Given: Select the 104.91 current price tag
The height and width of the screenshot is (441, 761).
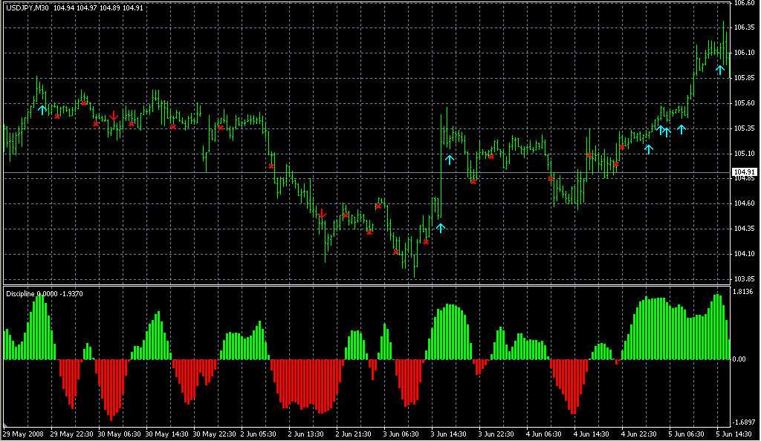Looking at the screenshot, I should coord(744,173).
